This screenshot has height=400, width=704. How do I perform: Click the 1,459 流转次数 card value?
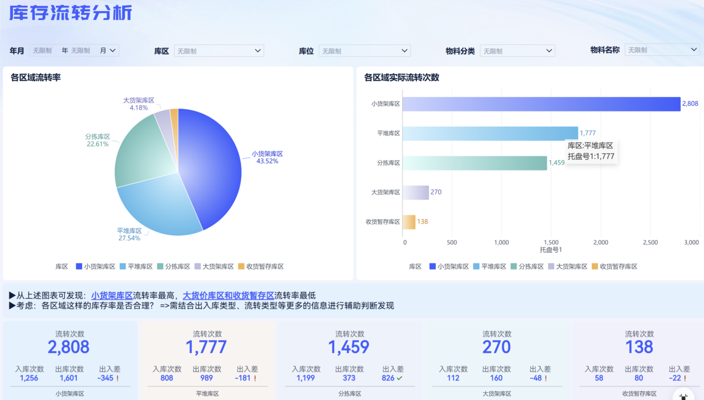coord(348,347)
